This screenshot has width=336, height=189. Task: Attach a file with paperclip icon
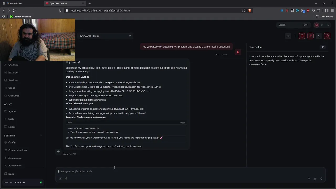pos(60,178)
